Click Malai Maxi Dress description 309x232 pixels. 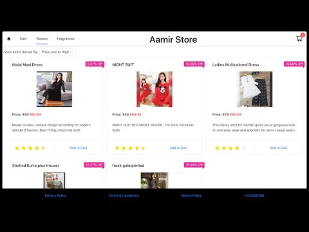[51, 128]
